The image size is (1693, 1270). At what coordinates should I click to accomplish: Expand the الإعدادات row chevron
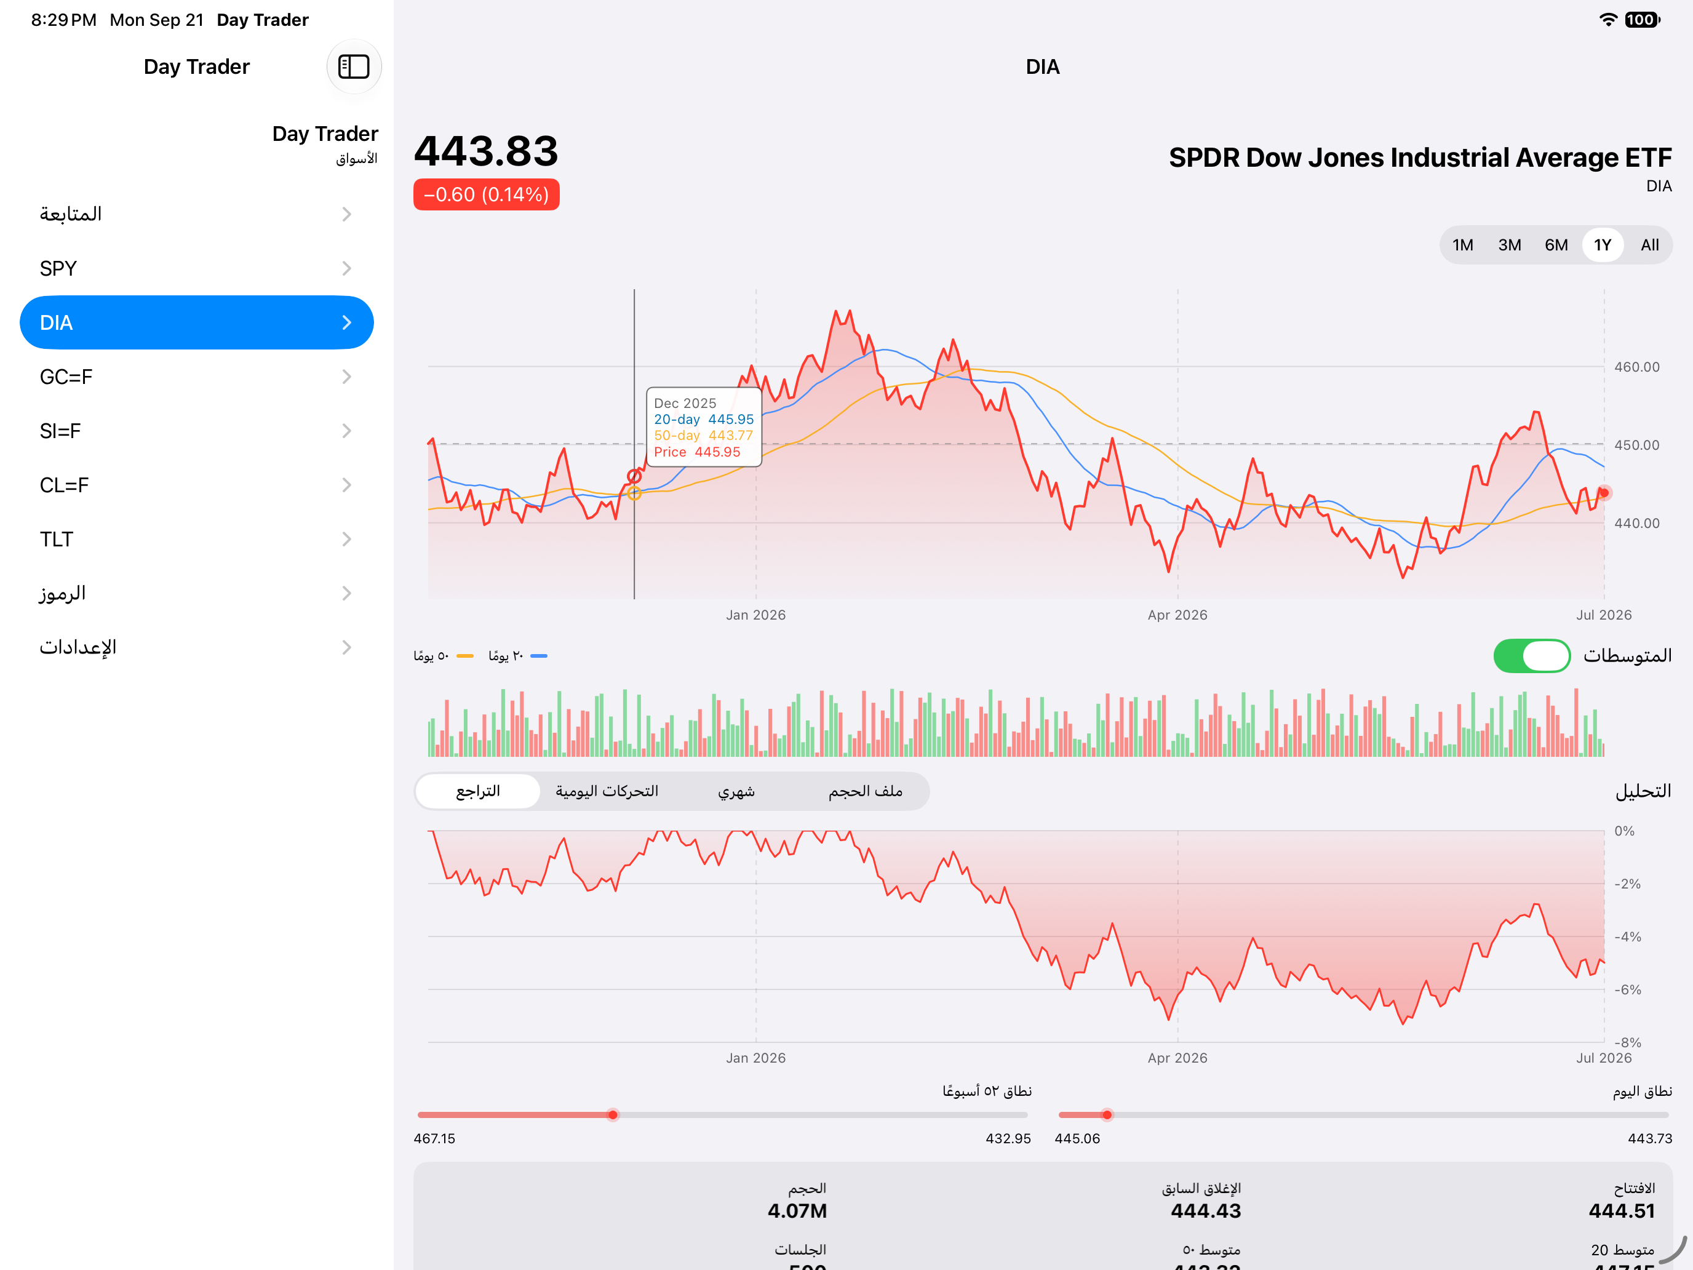[x=347, y=648]
